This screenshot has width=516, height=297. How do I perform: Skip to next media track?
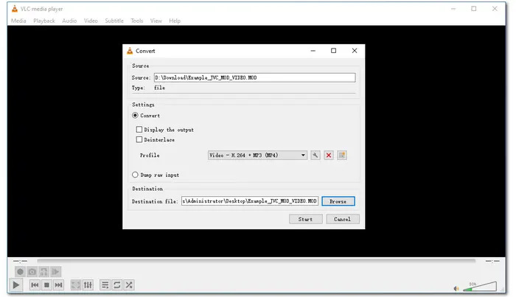(x=58, y=284)
